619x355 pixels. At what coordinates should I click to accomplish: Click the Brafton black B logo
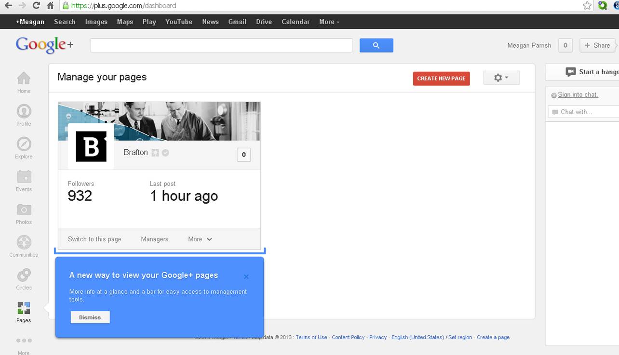(91, 146)
